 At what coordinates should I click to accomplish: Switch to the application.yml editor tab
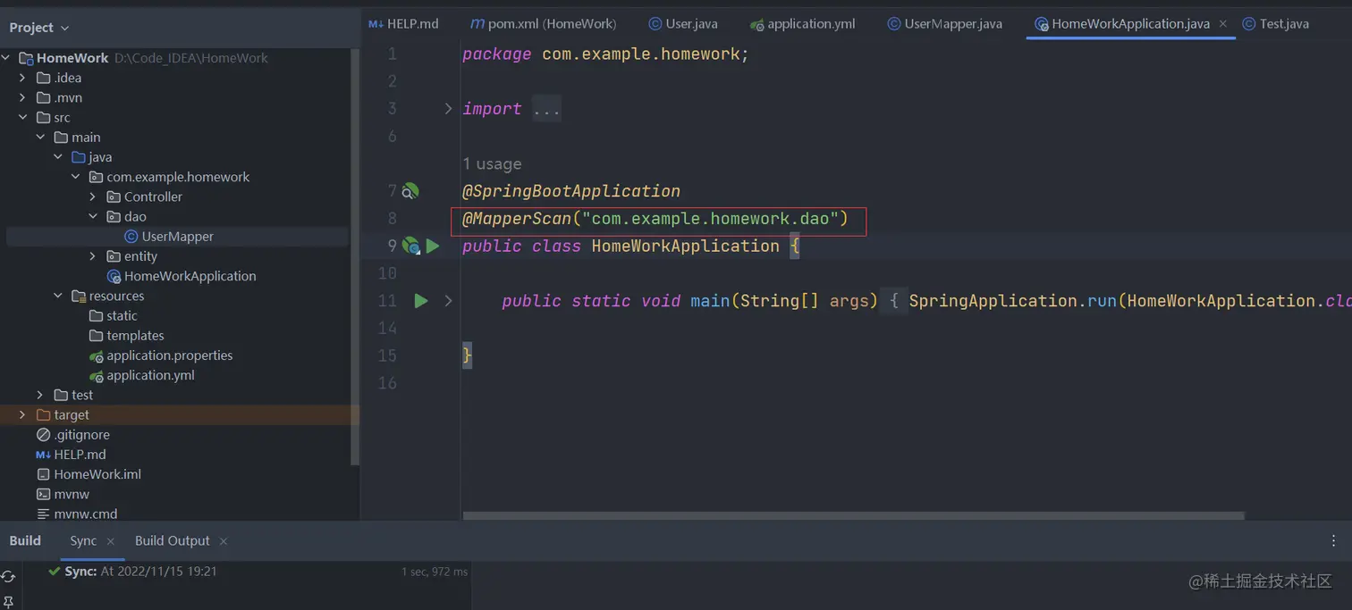click(x=803, y=24)
